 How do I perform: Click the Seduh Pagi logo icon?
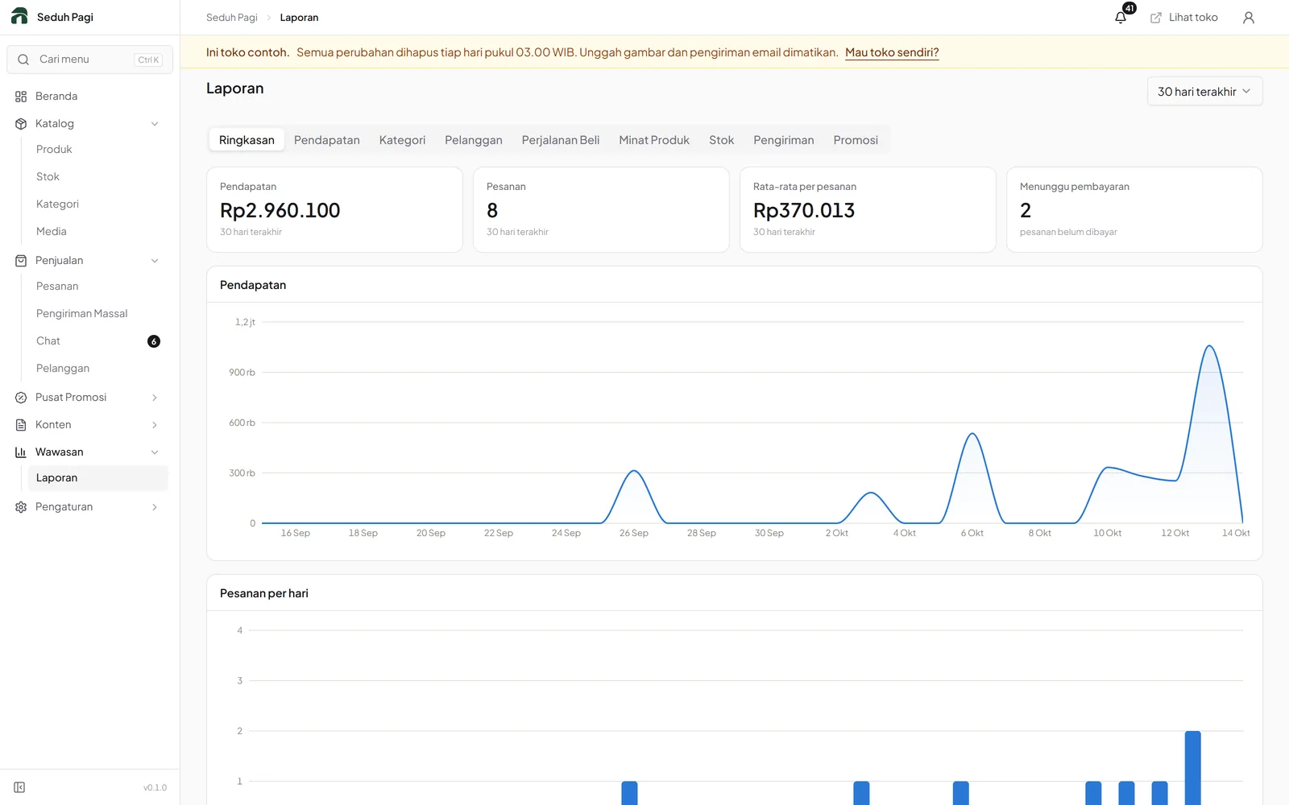coord(19,16)
